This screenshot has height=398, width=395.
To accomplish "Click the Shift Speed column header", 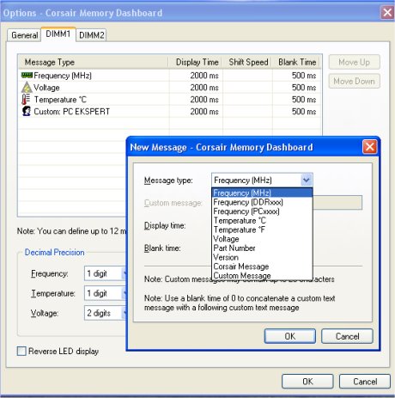I will click(x=248, y=62).
